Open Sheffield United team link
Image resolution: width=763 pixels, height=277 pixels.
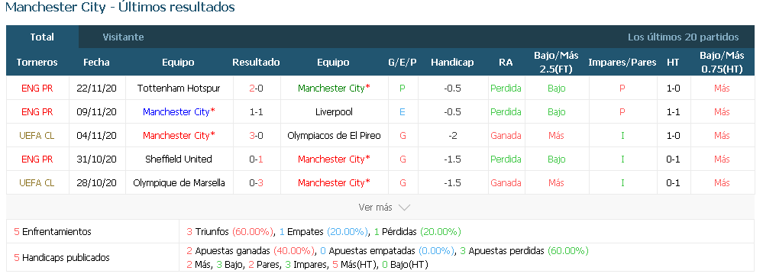179,159
